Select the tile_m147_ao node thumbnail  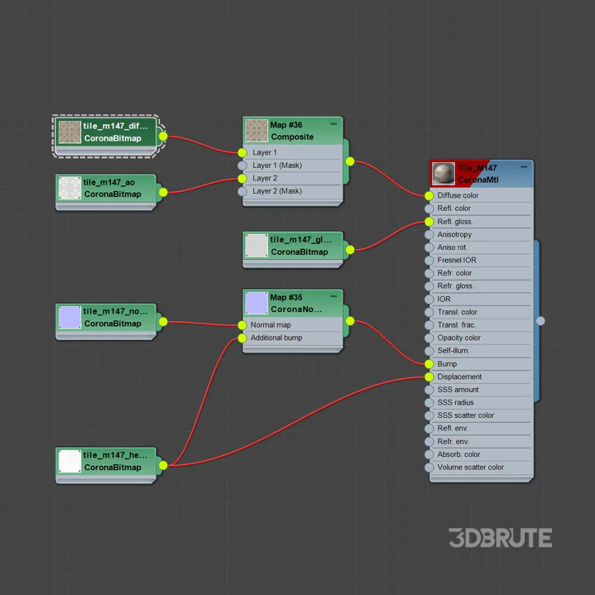tap(70, 188)
